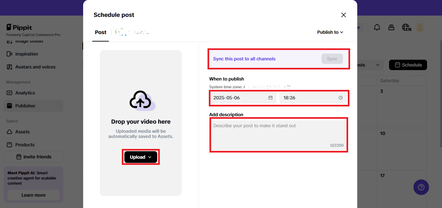The height and width of the screenshot is (208, 442).
Task: Go to Assets in sidebar
Action: click(x=22, y=132)
